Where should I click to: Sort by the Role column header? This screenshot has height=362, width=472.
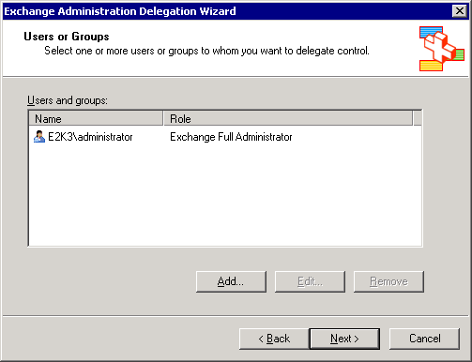(288, 119)
